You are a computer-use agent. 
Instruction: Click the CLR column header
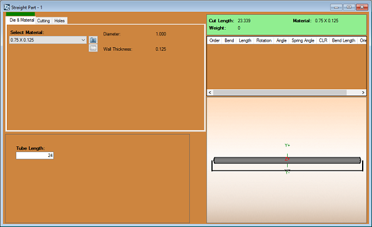point(323,40)
